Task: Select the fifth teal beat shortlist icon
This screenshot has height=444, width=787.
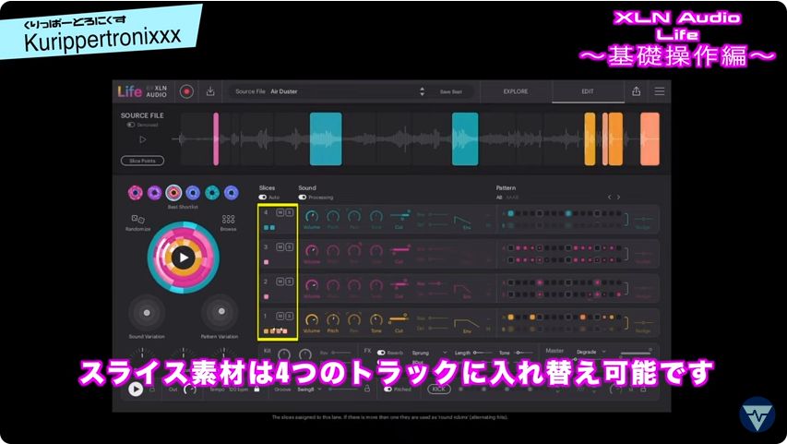Action: pos(212,192)
